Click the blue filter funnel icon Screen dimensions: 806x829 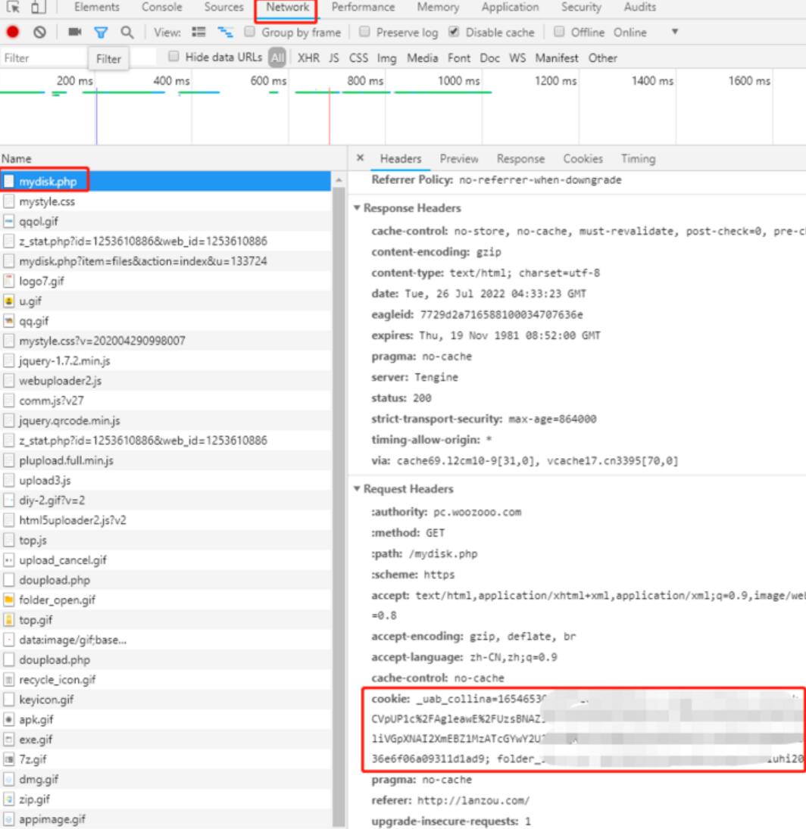tap(102, 33)
